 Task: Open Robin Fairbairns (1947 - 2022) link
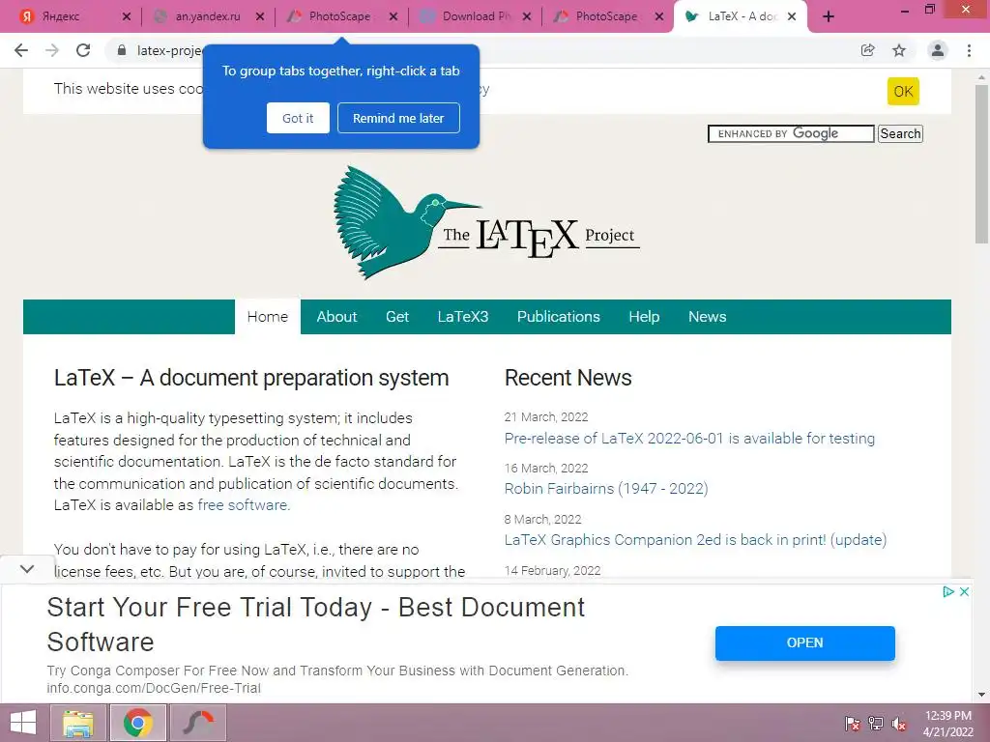[606, 488]
